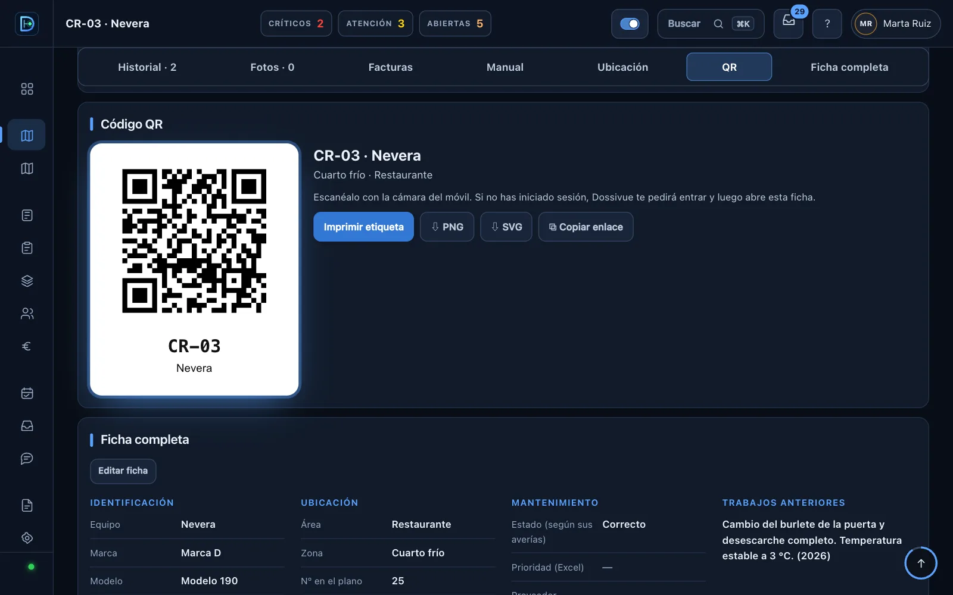Select the QR tab
The width and height of the screenshot is (953, 595).
pyautogui.click(x=729, y=67)
